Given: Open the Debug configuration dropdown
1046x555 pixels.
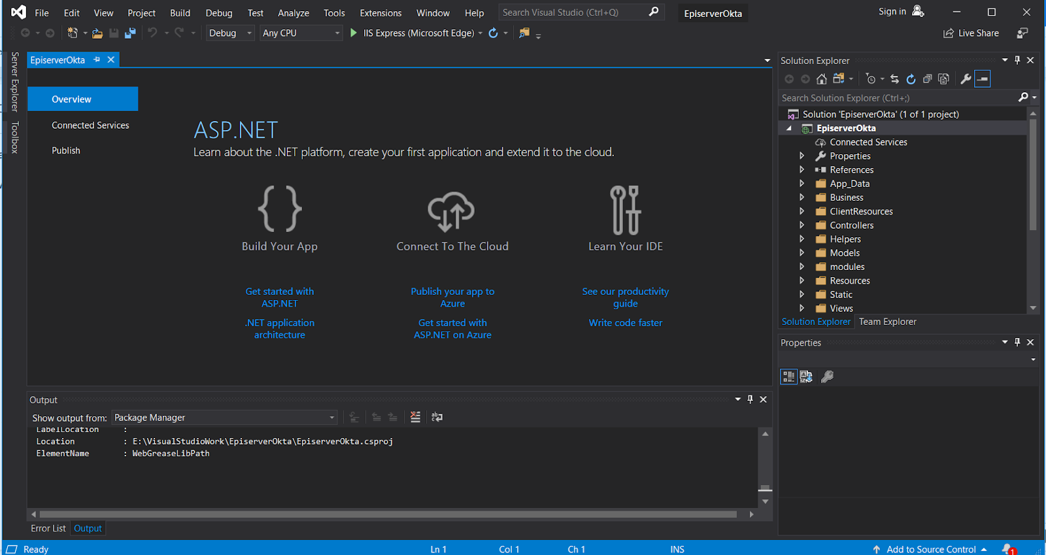Looking at the screenshot, I should (230, 33).
